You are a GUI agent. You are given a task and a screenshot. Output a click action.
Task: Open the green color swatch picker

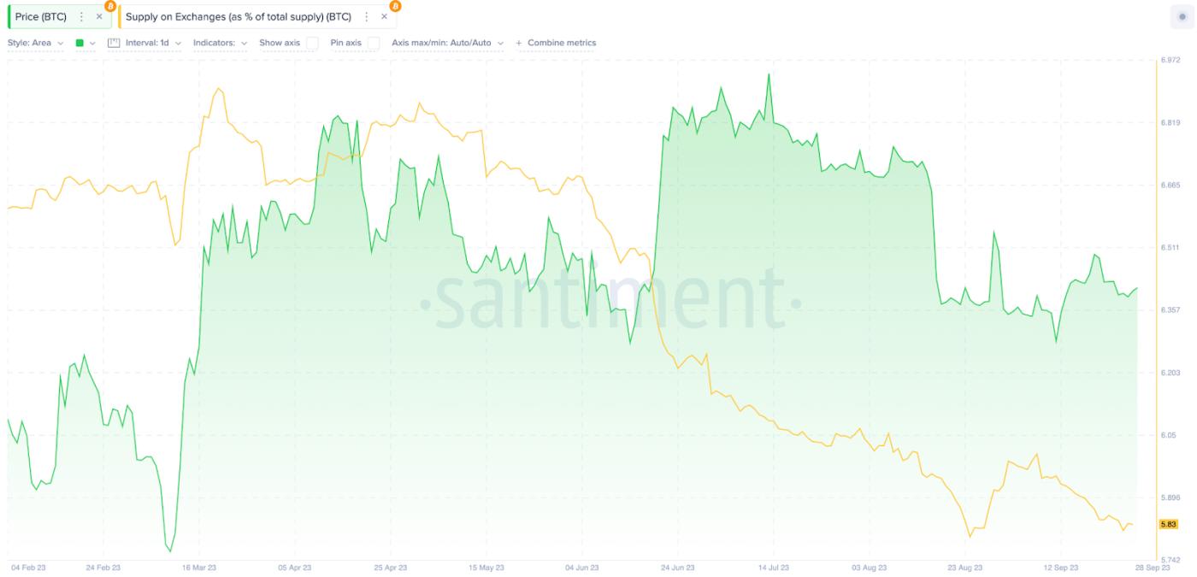click(x=79, y=42)
